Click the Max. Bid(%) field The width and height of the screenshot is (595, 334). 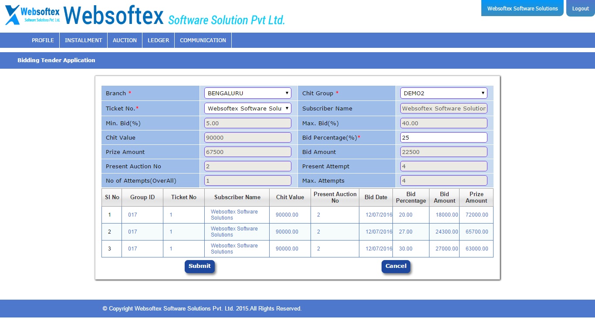[444, 123]
